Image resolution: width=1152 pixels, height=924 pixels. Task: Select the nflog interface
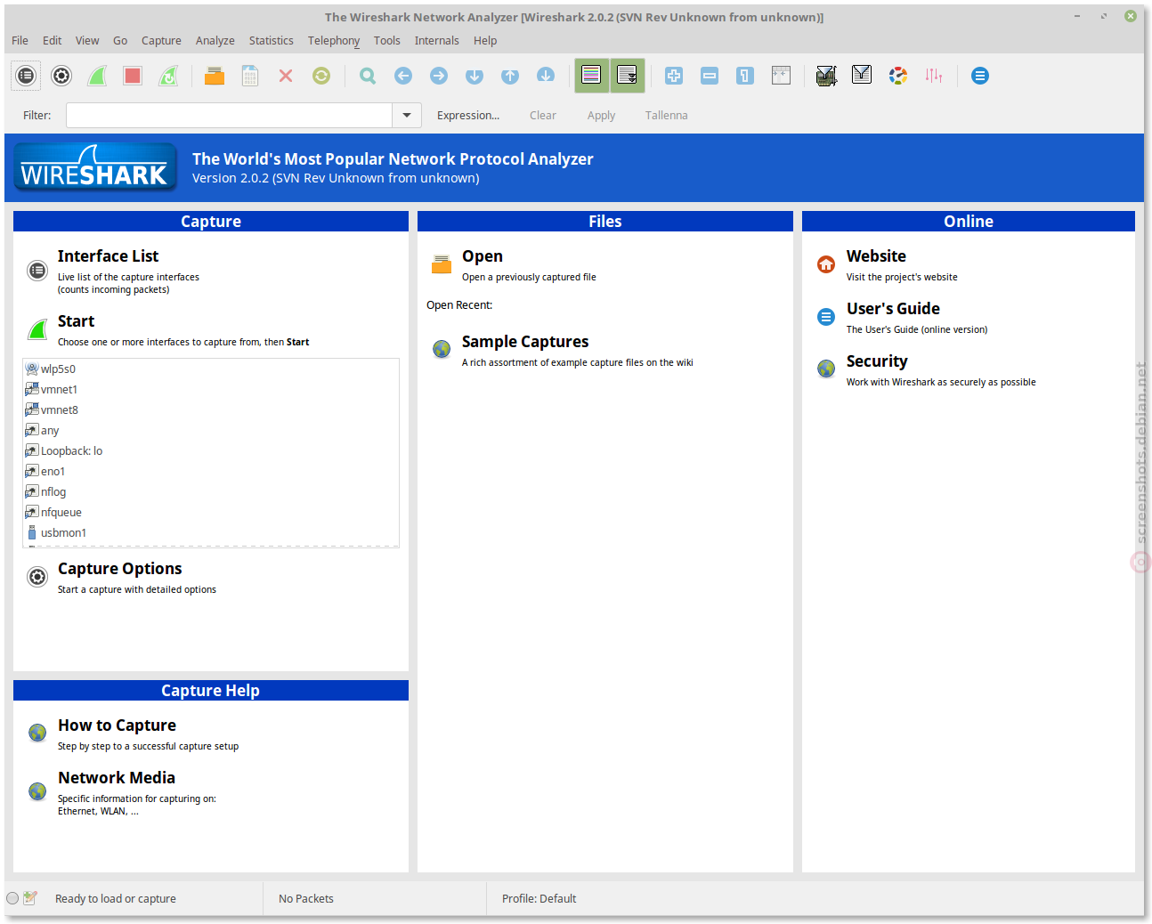tap(211, 491)
